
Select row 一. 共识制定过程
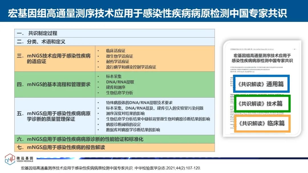pos(43,33)
